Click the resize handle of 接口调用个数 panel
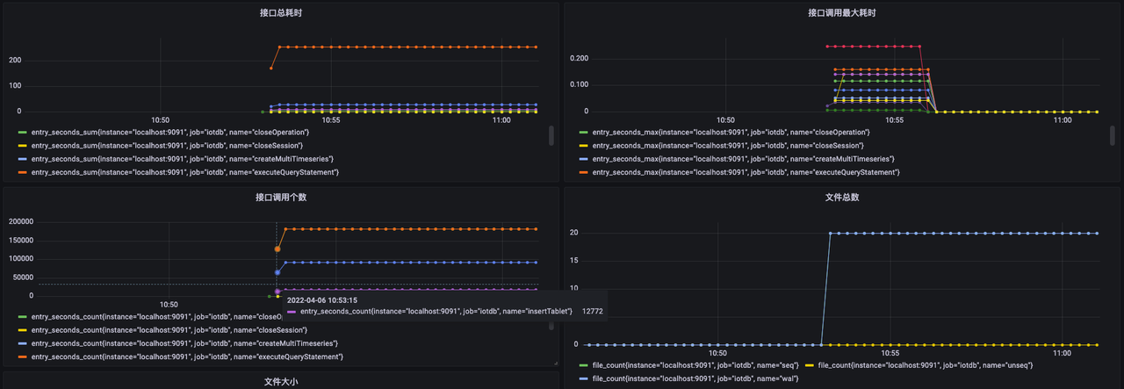This screenshot has width=1124, height=389. pyautogui.click(x=554, y=362)
